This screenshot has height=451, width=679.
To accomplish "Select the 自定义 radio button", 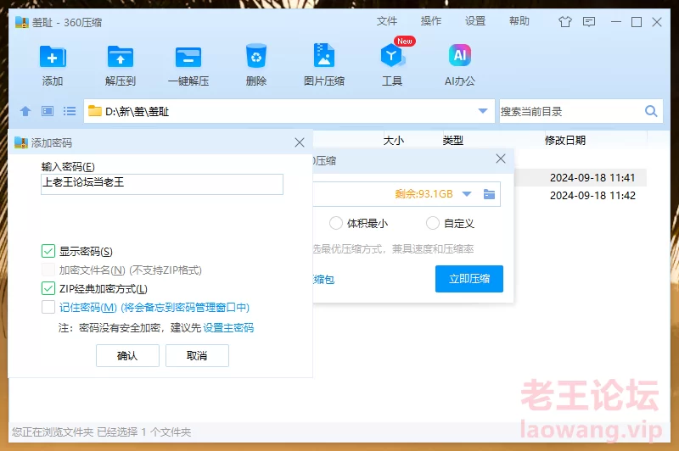I will tap(433, 223).
